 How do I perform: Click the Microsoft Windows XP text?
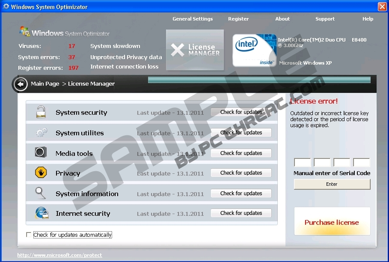pos(306,63)
